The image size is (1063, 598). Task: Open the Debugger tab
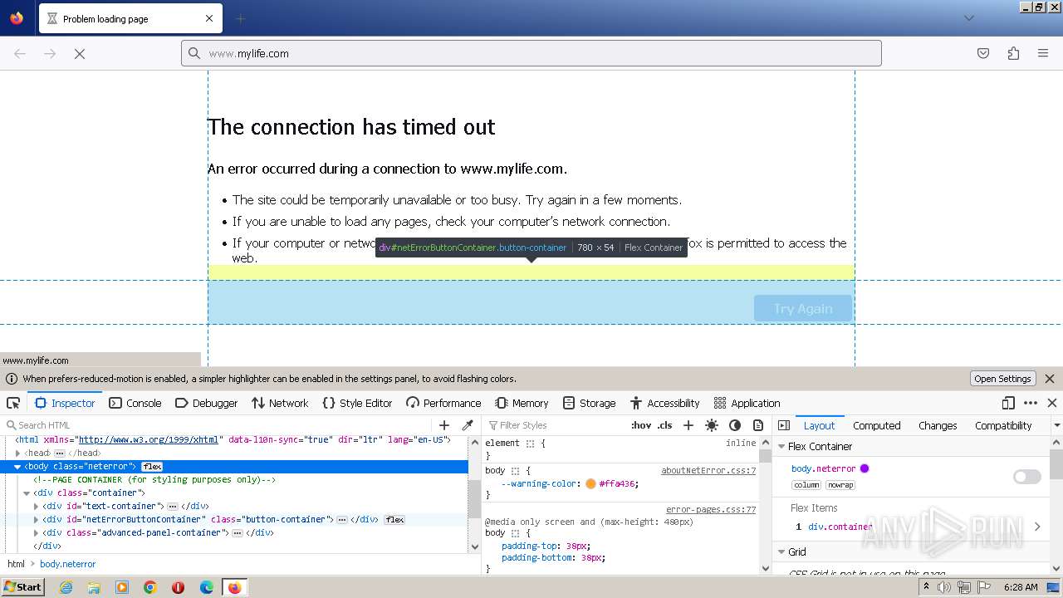click(x=207, y=403)
